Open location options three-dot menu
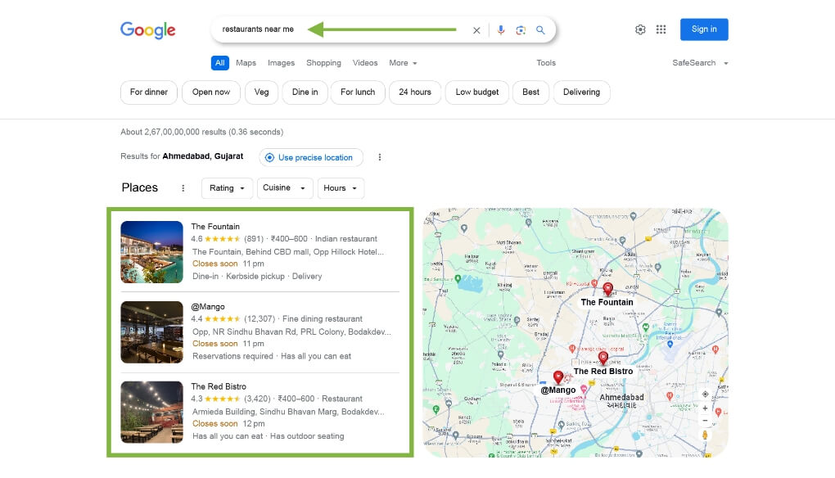835x478 pixels. (x=380, y=157)
